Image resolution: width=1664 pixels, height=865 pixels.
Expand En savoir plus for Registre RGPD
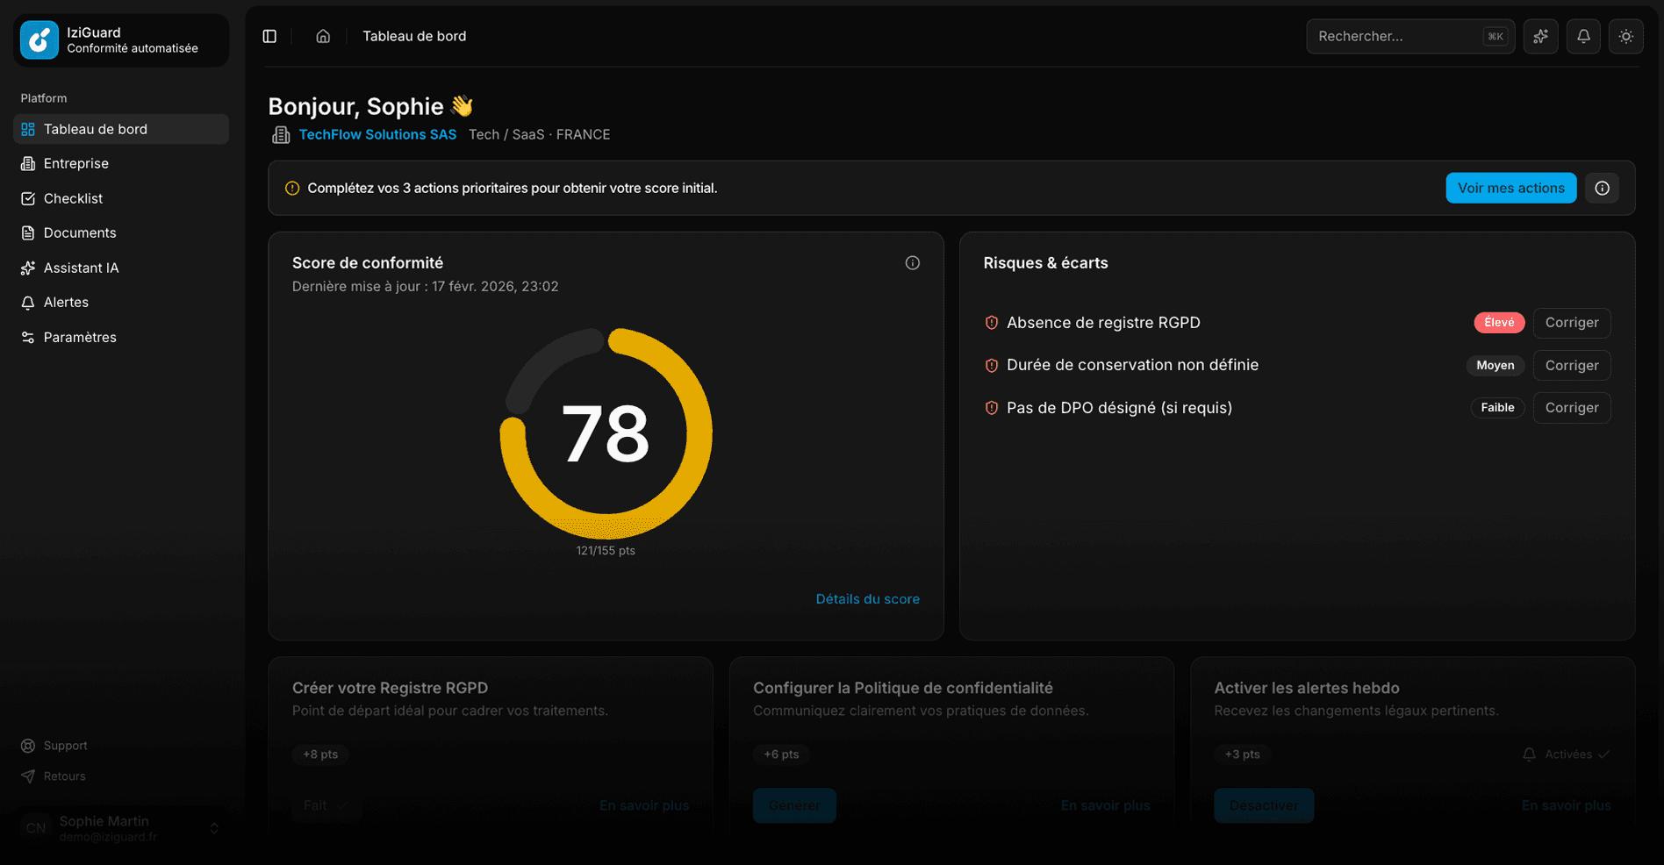[644, 805]
